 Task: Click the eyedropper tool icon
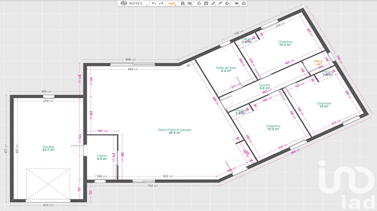click(221, 3)
